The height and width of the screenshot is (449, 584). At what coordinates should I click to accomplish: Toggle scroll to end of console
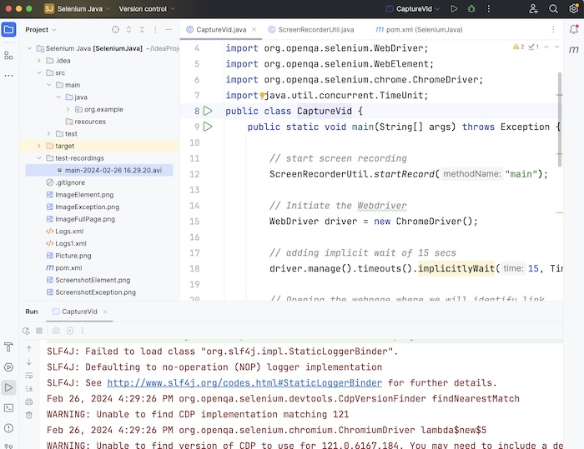pos(29,389)
